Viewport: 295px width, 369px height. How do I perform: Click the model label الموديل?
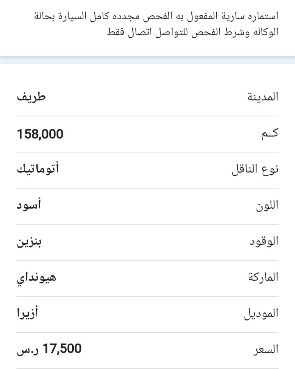click(x=261, y=314)
